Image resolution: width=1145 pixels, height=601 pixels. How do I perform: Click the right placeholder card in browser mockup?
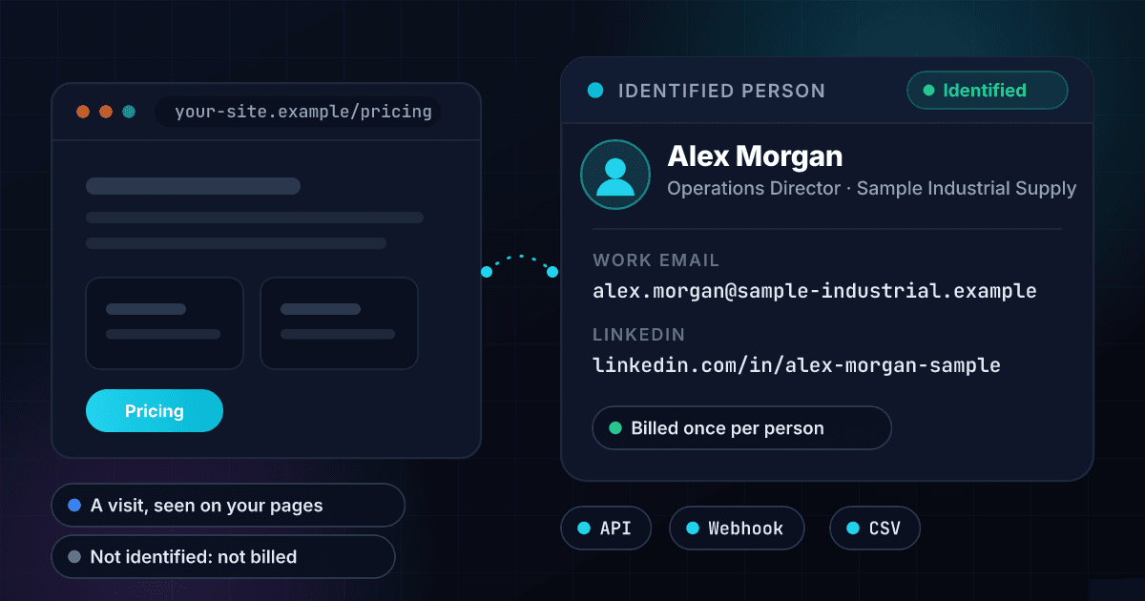339,323
